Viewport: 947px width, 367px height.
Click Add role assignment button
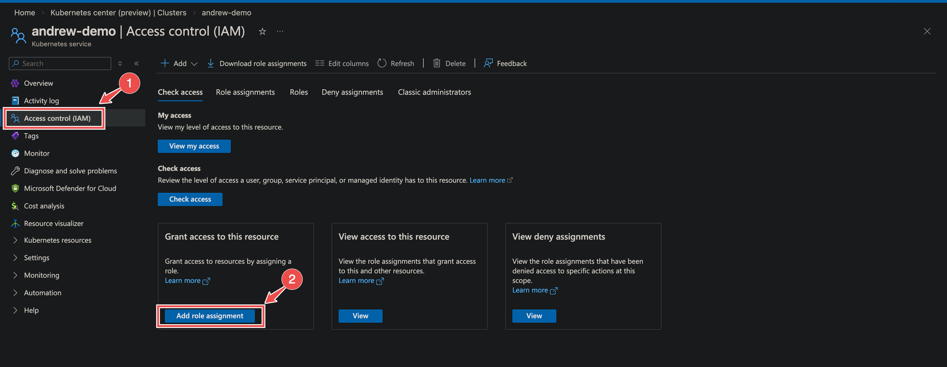point(210,316)
